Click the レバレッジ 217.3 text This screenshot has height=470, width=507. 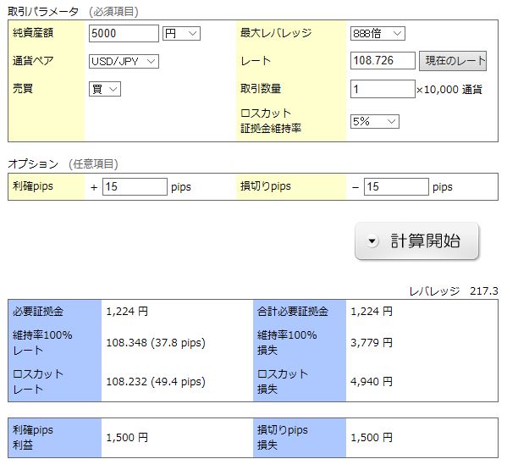[x=454, y=291]
